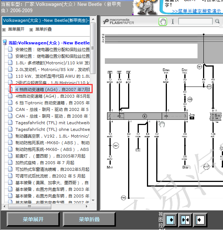Click the icon beside top 菜单展开 link

click(4, 30)
